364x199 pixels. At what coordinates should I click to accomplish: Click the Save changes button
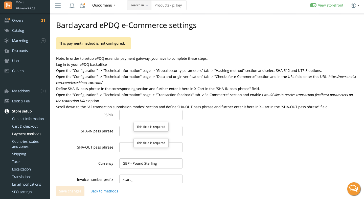pyautogui.click(x=70, y=191)
